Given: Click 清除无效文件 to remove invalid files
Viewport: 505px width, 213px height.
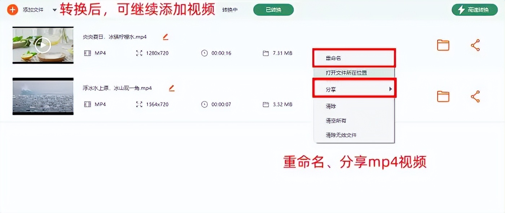Looking at the screenshot, I should pyautogui.click(x=341, y=135).
